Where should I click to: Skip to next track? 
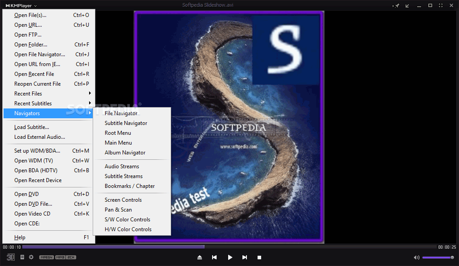pyautogui.click(x=245, y=257)
